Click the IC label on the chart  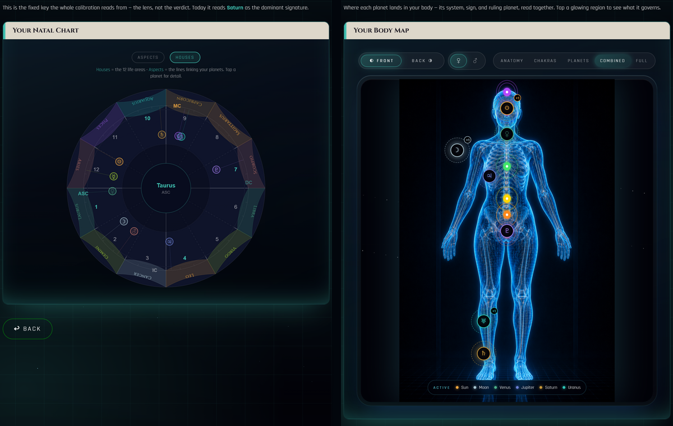155,270
